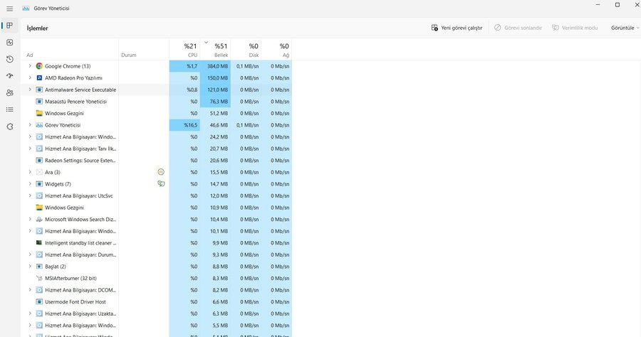Click the 14,7 MB Widgets memory cell

tap(215, 184)
